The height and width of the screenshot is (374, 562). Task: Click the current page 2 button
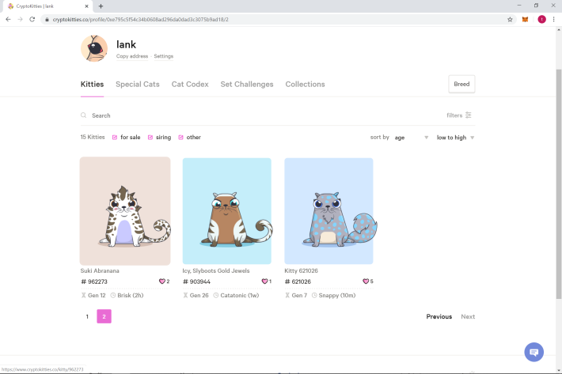pos(104,316)
